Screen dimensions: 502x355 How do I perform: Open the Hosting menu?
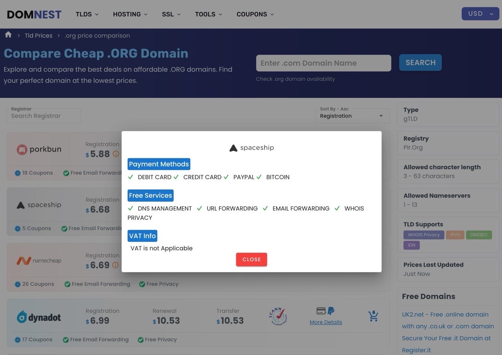(130, 14)
